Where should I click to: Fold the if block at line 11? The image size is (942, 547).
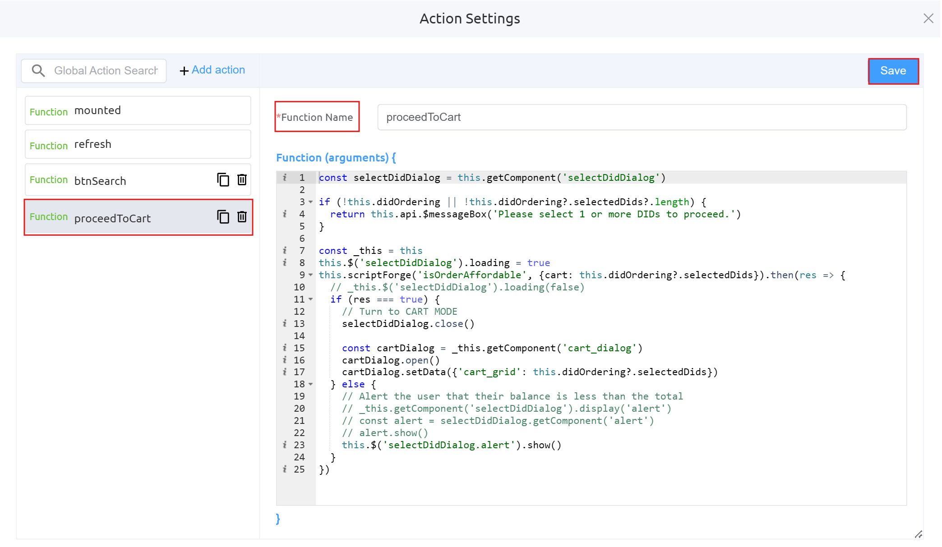click(311, 299)
